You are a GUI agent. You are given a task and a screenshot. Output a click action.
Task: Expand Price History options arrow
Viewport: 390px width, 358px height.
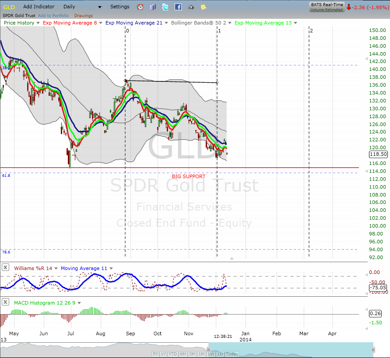click(38, 23)
